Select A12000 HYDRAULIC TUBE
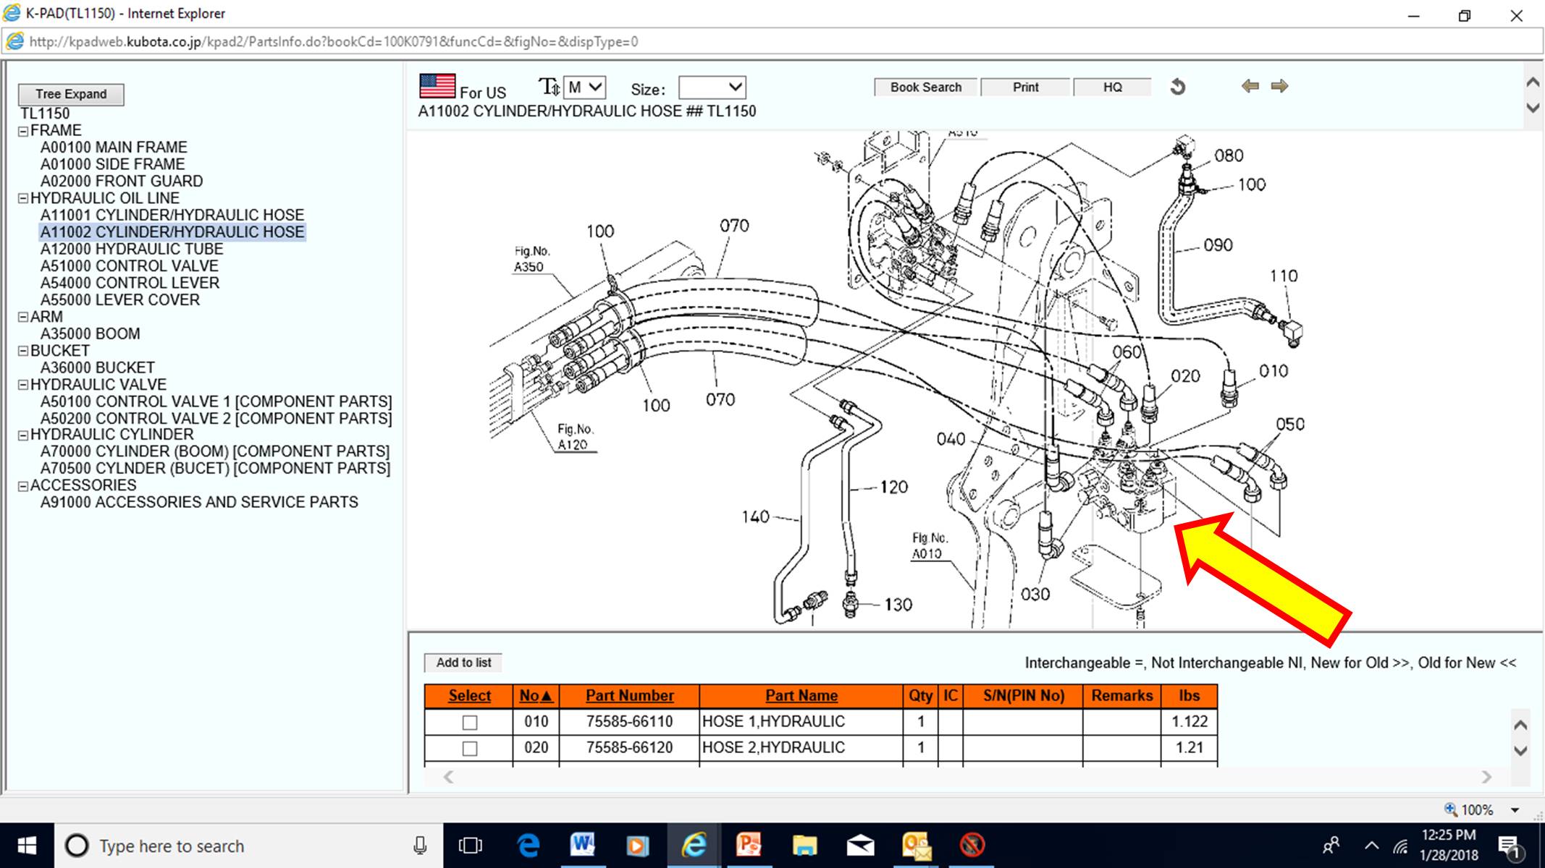Screen dimensions: 1545x868 tap(132, 249)
